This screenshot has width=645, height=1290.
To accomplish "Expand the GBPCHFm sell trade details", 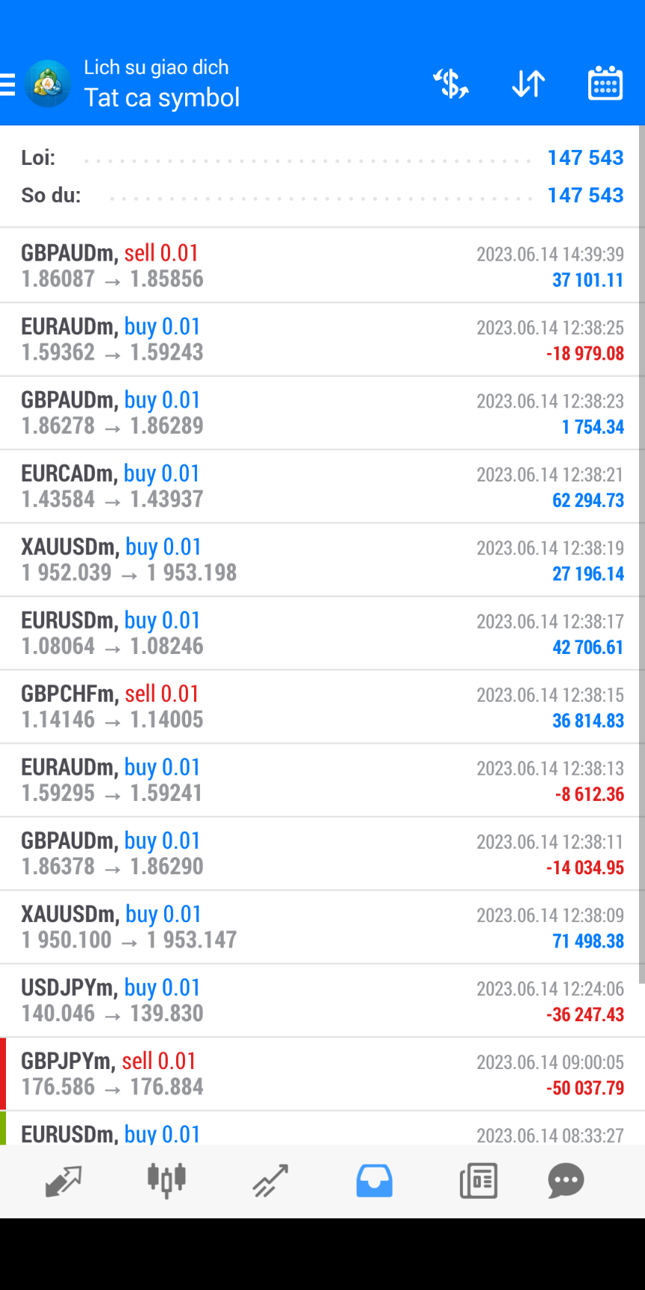I will tap(321, 706).
